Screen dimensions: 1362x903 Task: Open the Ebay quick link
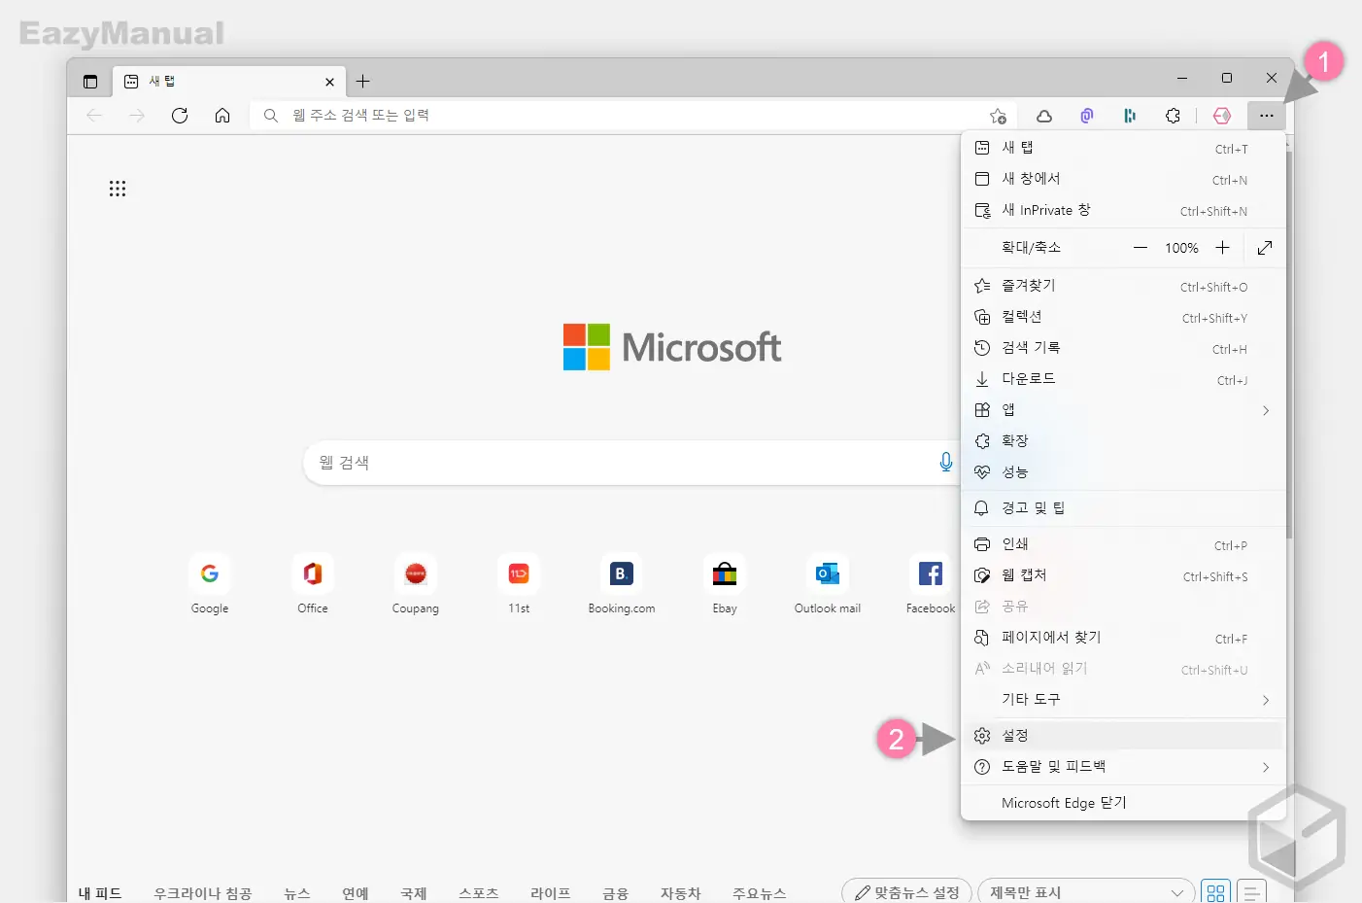(725, 584)
